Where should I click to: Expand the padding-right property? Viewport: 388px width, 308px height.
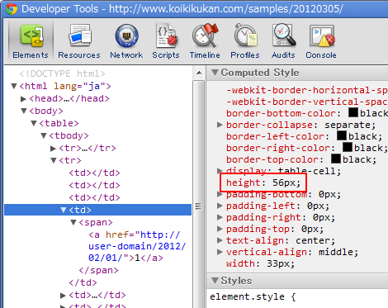coord(220,217)
